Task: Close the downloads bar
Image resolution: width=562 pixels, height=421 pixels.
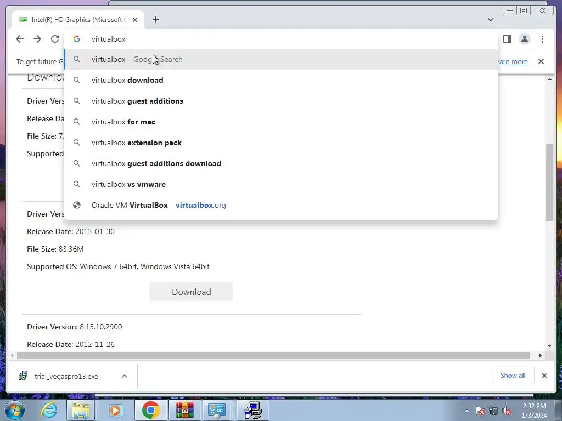Action: click(x=544, y=375)
